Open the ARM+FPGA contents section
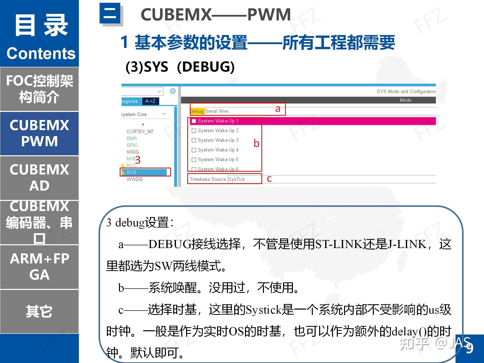 pos(39,267)
